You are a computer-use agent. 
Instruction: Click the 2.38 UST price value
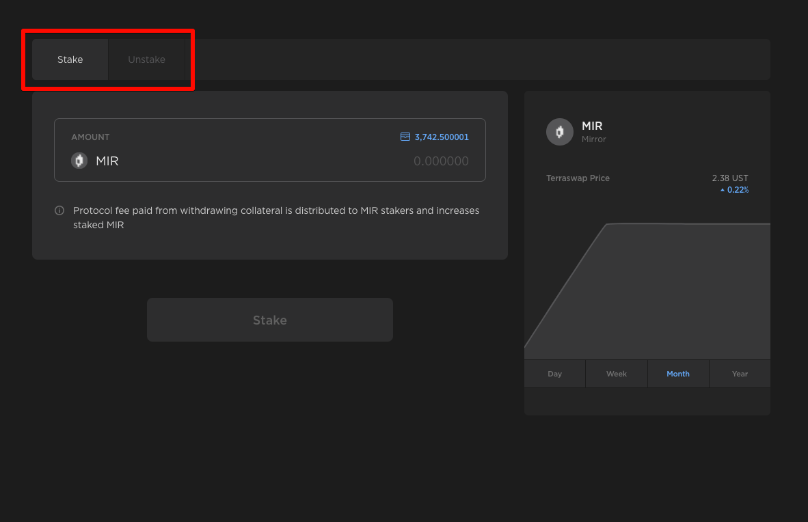730,178
